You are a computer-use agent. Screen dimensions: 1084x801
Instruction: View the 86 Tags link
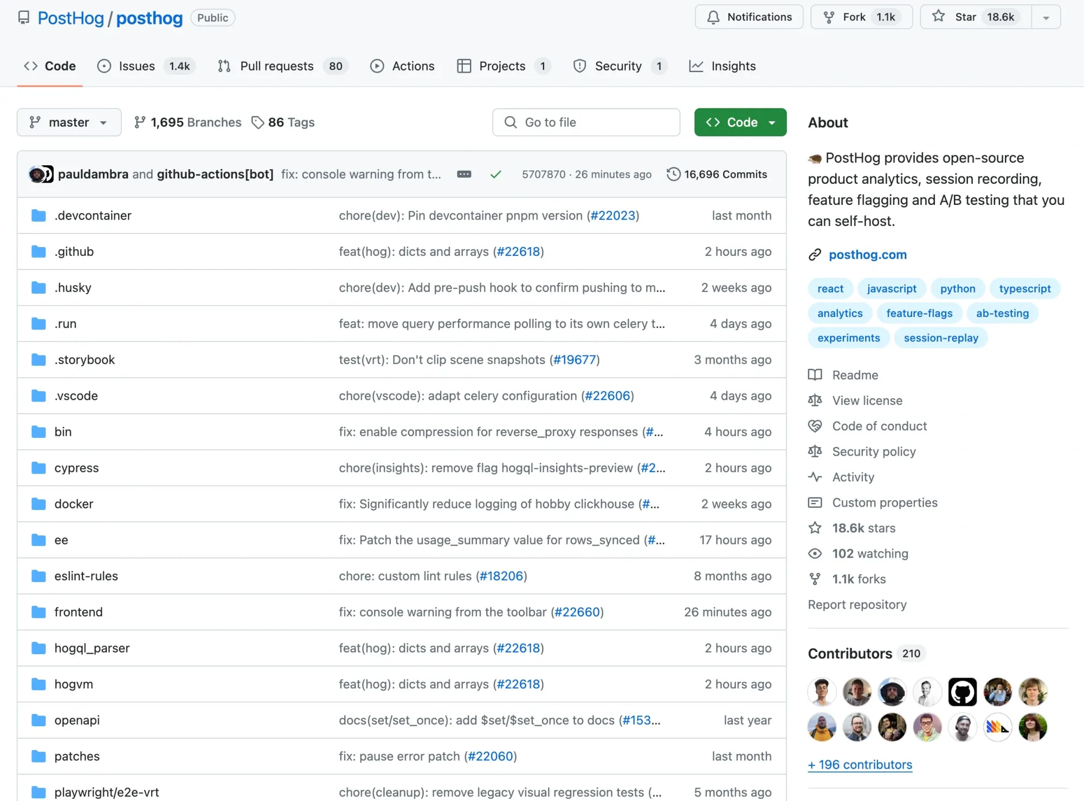(283, 122)
